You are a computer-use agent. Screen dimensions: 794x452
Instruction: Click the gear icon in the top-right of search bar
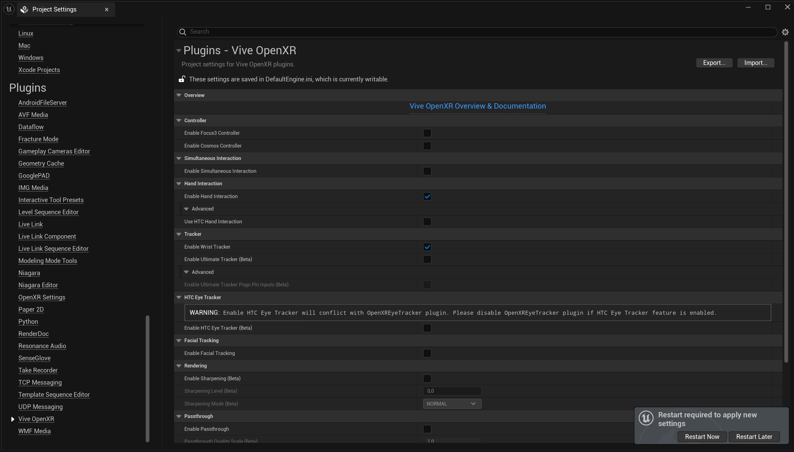pos(785,32)
